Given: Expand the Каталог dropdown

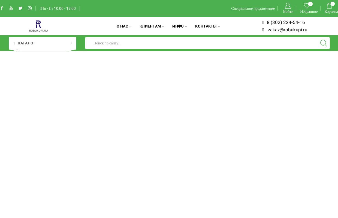Looking at the screenshot, I should click(x=43, y=43).
